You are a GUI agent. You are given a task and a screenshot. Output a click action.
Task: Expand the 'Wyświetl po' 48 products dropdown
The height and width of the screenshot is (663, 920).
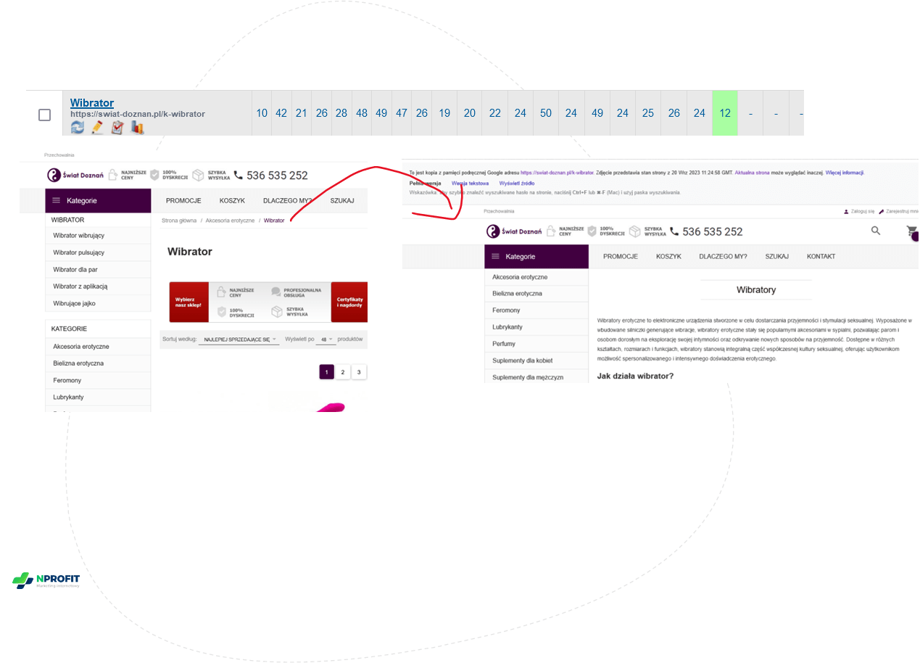click(326, 339)
